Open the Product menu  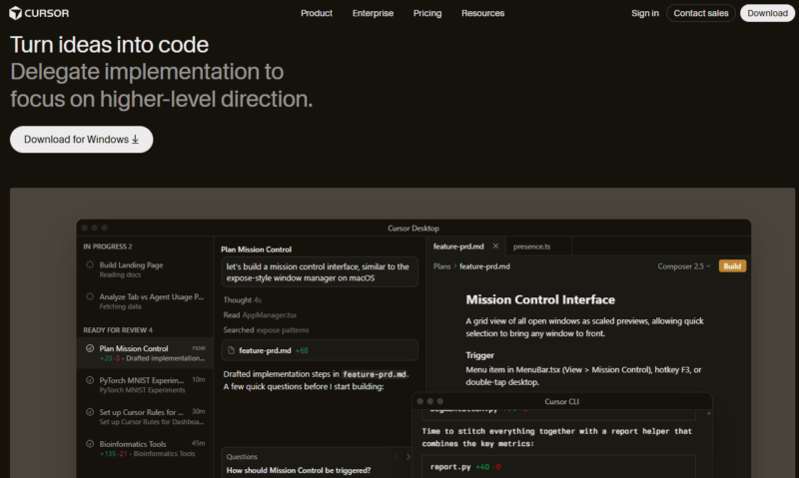(x=316, y=13)
